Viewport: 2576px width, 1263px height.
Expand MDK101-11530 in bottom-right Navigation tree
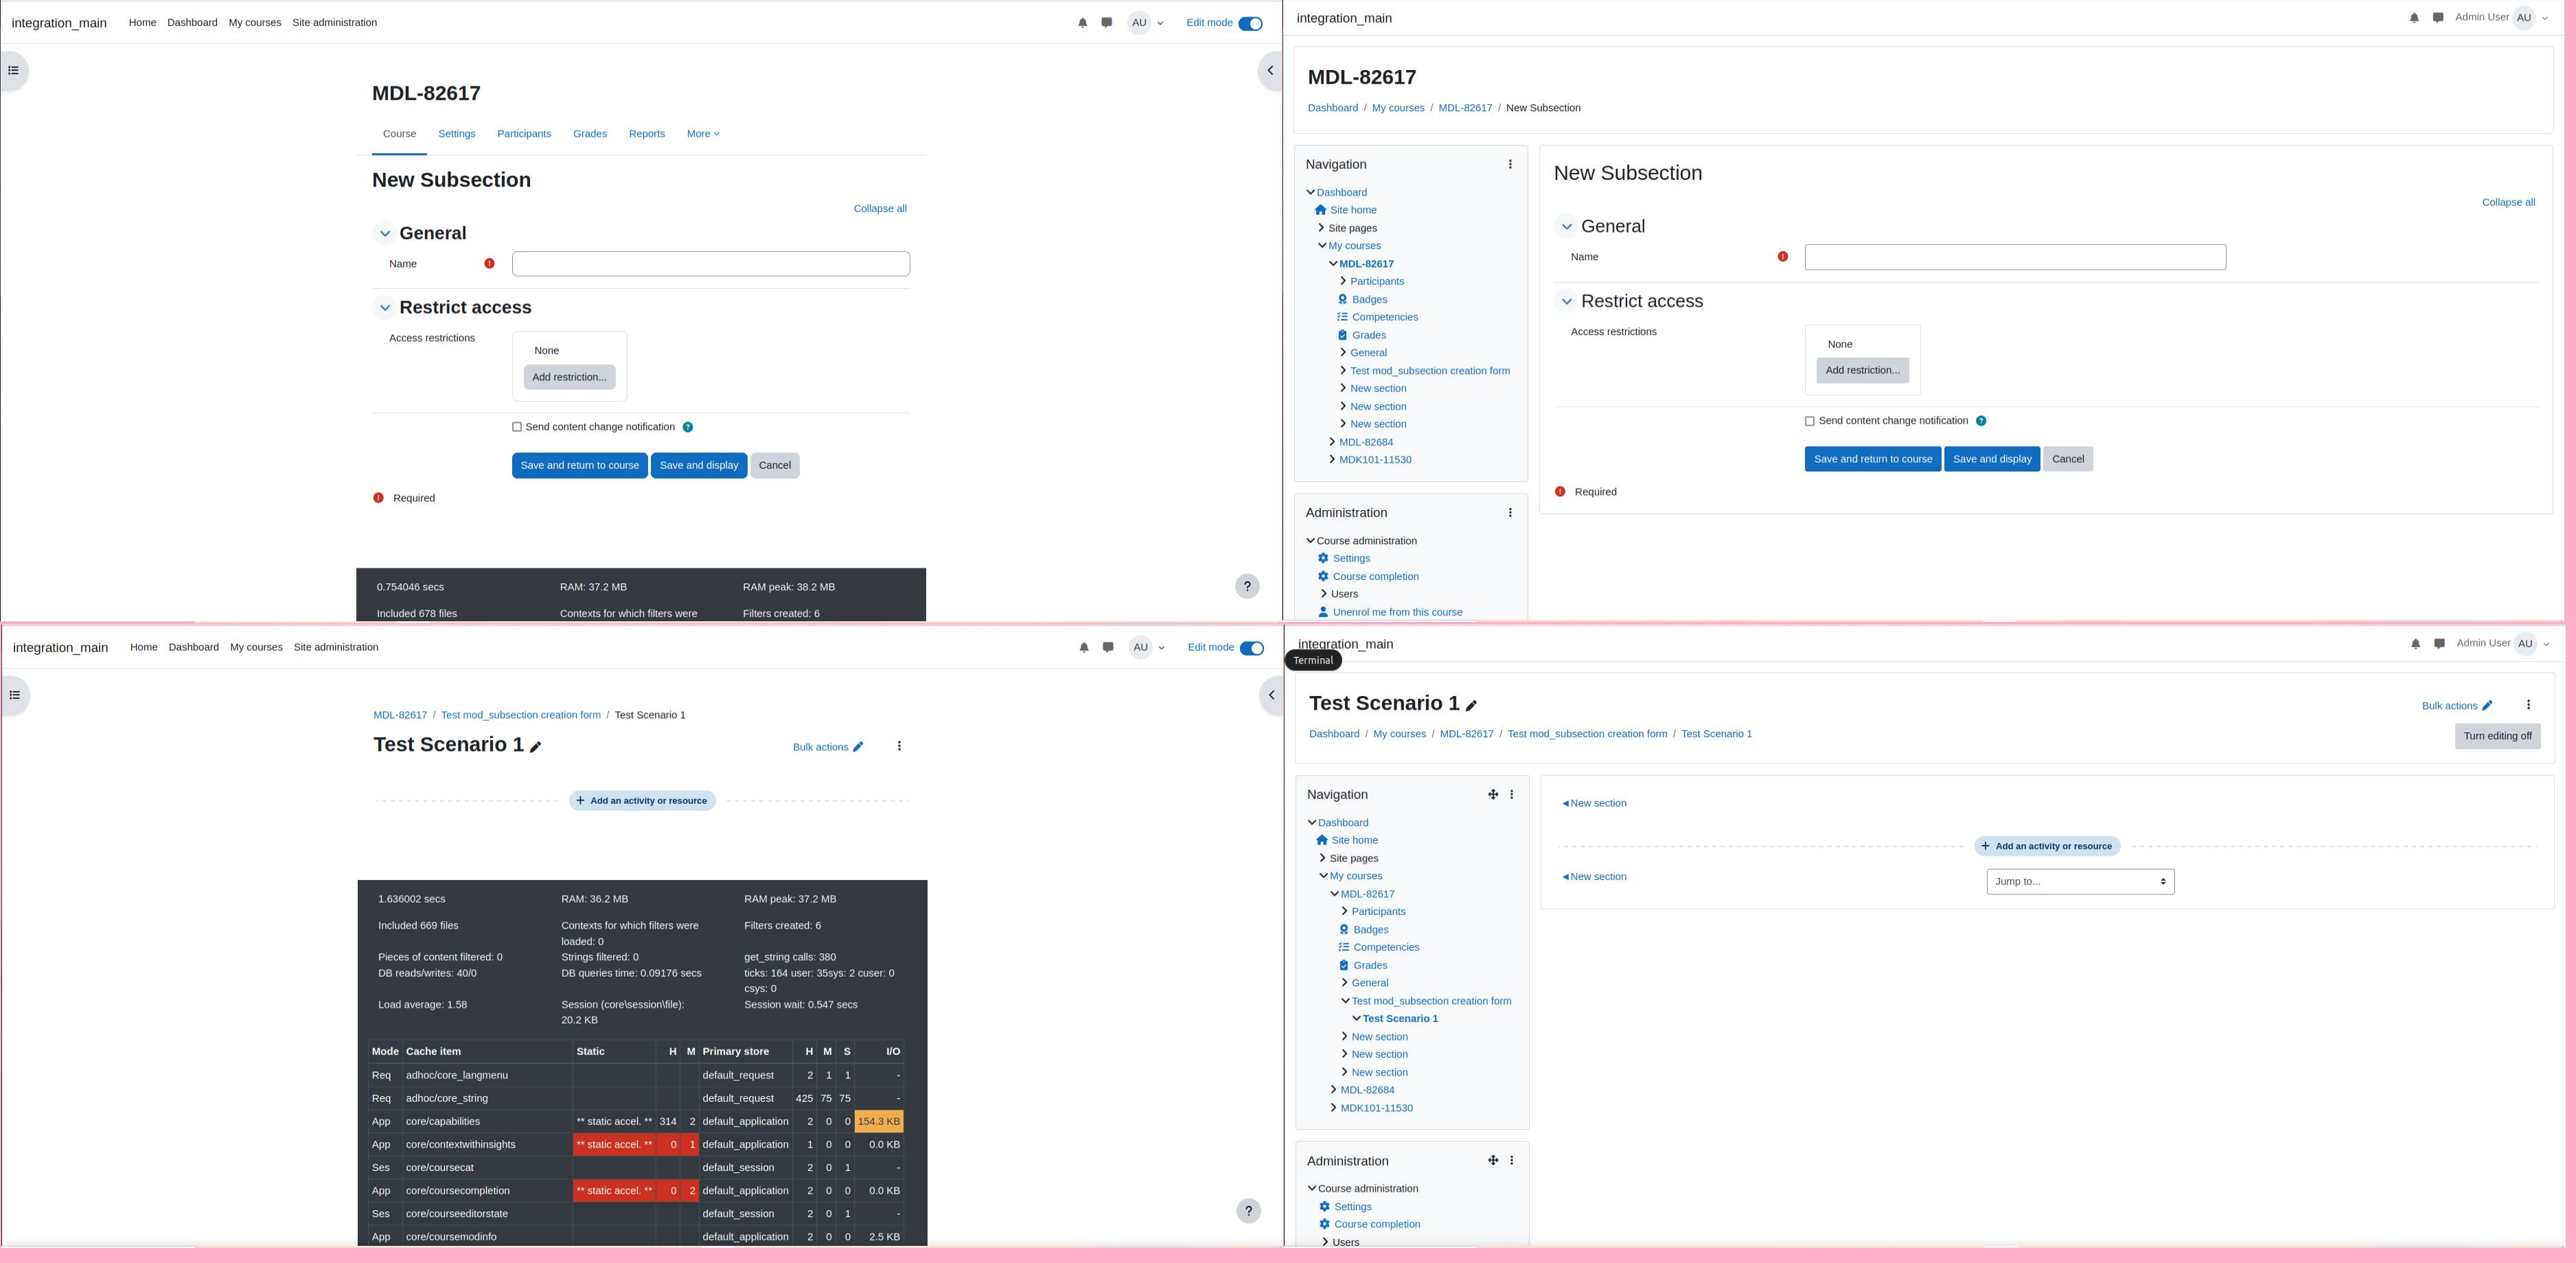1333,1108
